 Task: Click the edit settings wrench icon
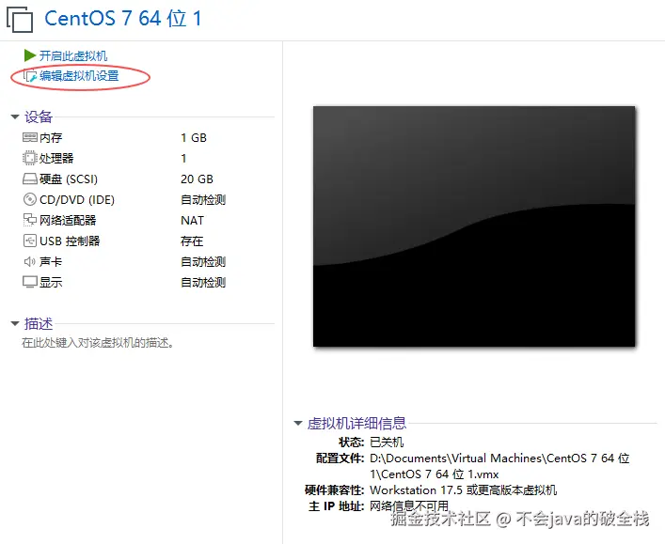[x=30, y=76]
